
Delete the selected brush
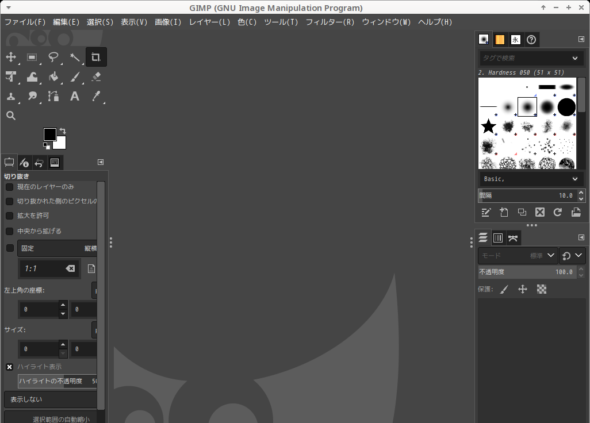[540, 213]
